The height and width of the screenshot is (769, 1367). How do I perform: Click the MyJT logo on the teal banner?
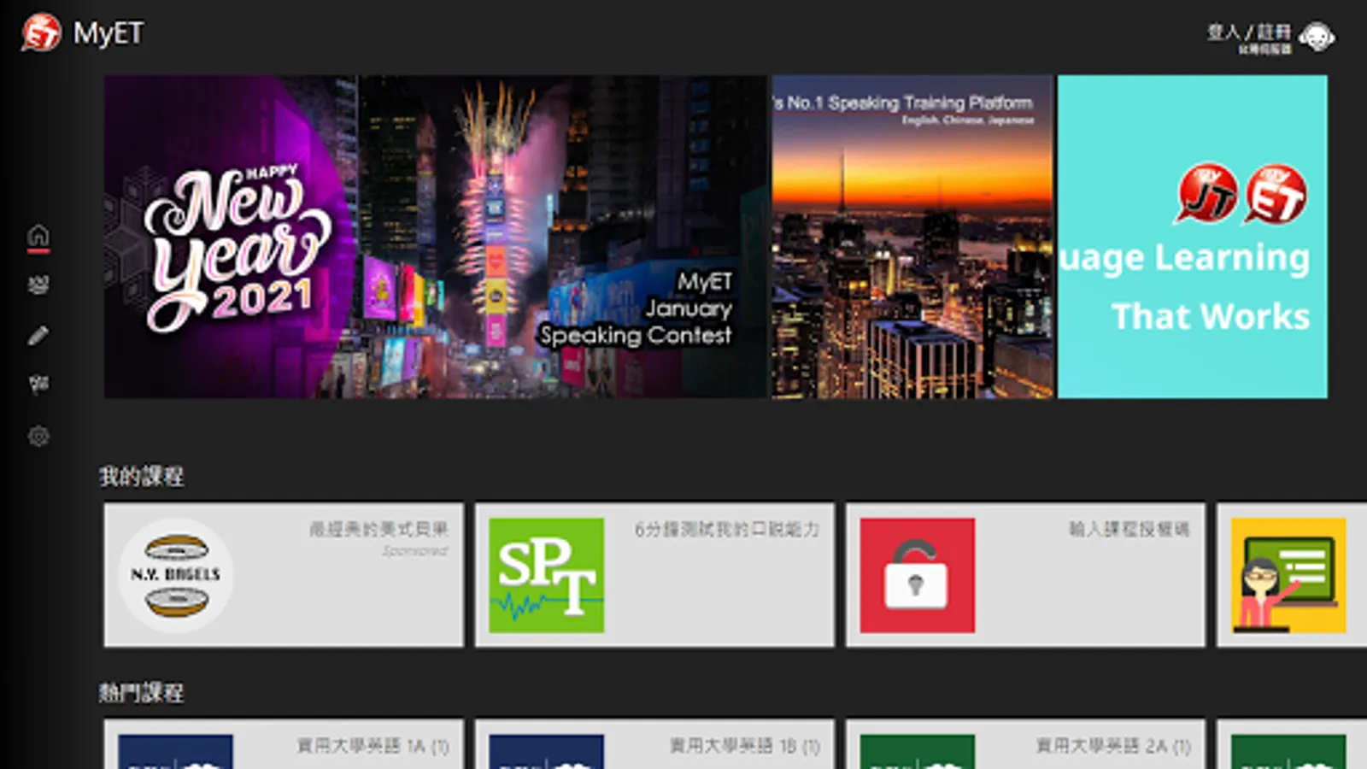pyautogui.click(x=1206, y=193)
